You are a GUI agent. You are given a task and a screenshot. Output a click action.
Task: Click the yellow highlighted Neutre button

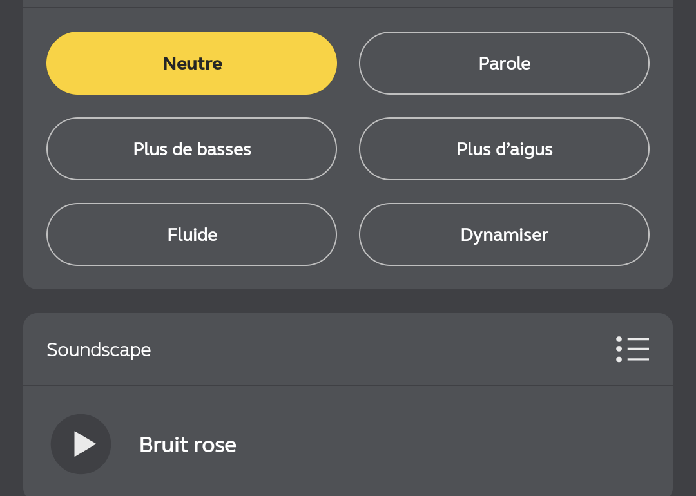click(192, 63)
